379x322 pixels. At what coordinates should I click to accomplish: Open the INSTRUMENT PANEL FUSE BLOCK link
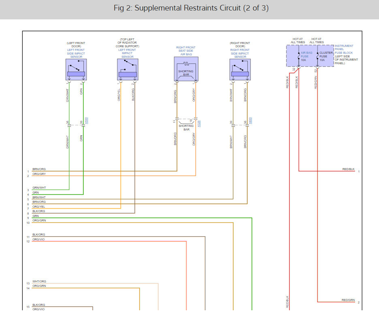point(344,49)
